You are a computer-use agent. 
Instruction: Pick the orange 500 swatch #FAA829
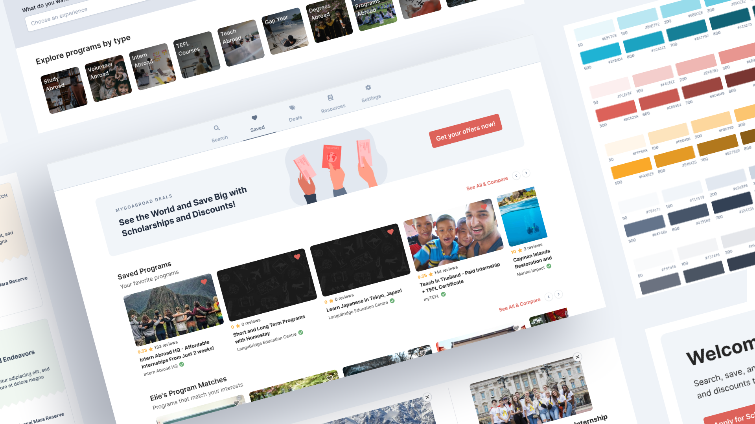[632, 168]
